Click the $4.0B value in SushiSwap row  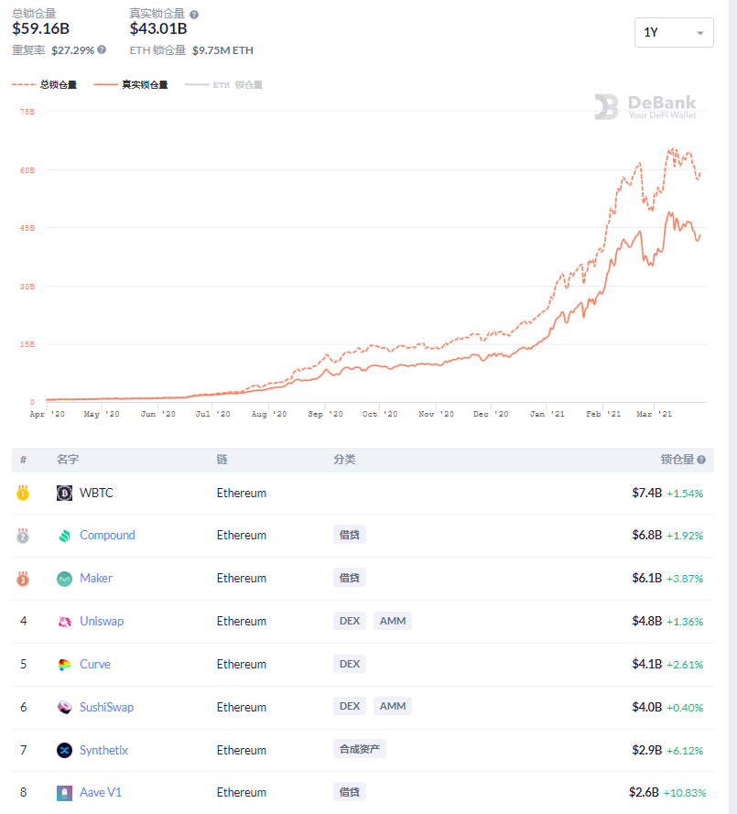[646, 707]
